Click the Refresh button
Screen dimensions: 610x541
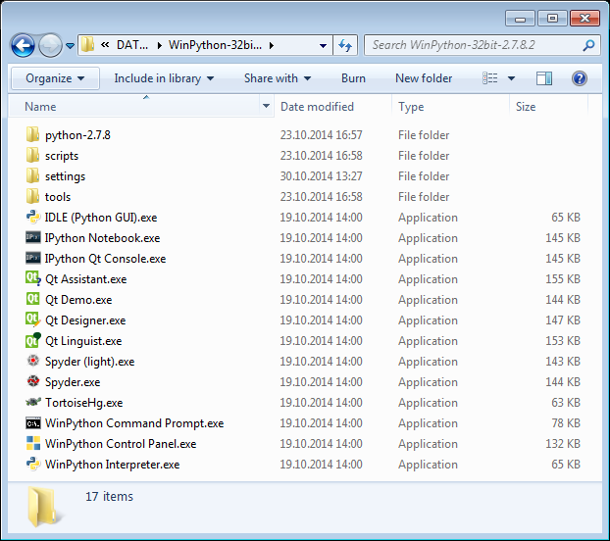tap(345, 45)
